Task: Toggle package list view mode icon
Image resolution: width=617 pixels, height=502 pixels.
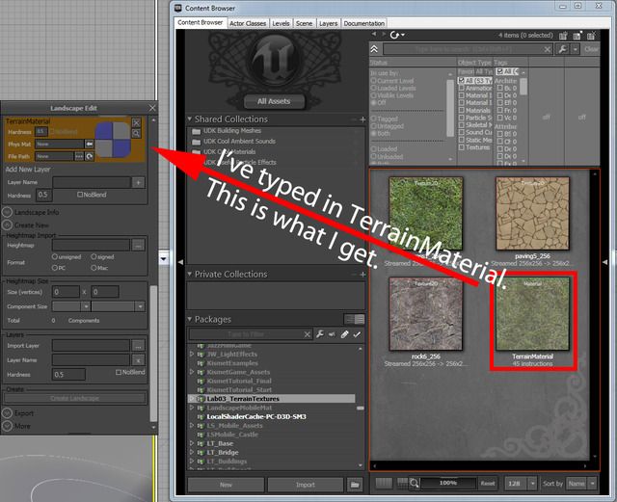Action: (x=355, y=319)
